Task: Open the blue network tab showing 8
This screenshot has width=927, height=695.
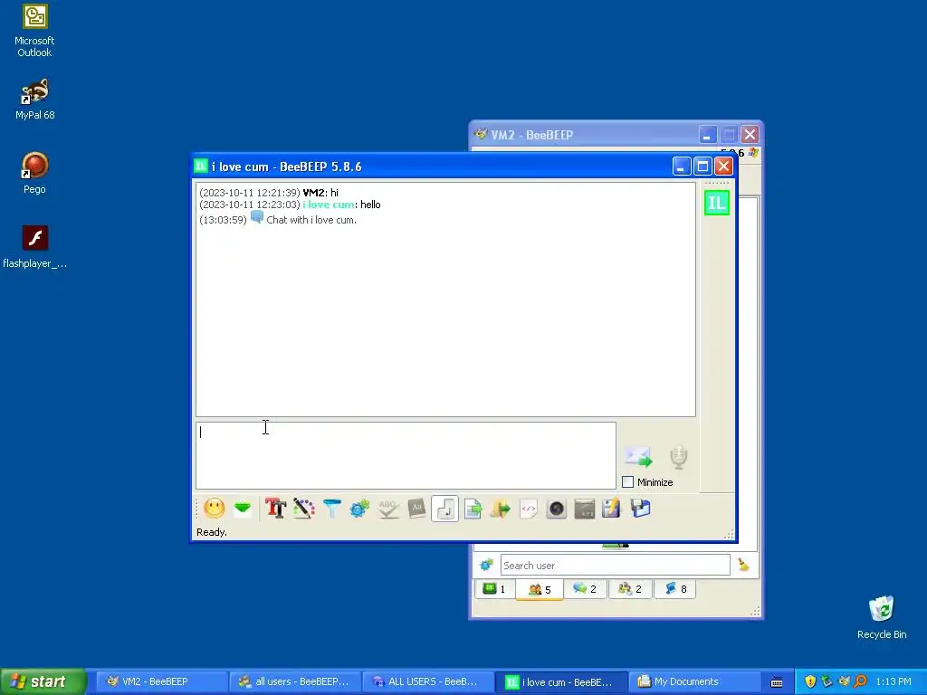Action: 675,588
